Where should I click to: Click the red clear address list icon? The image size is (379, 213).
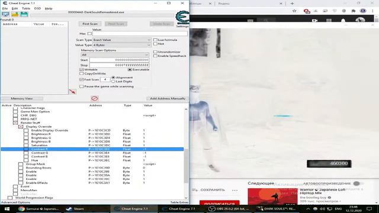coord(95,98)
